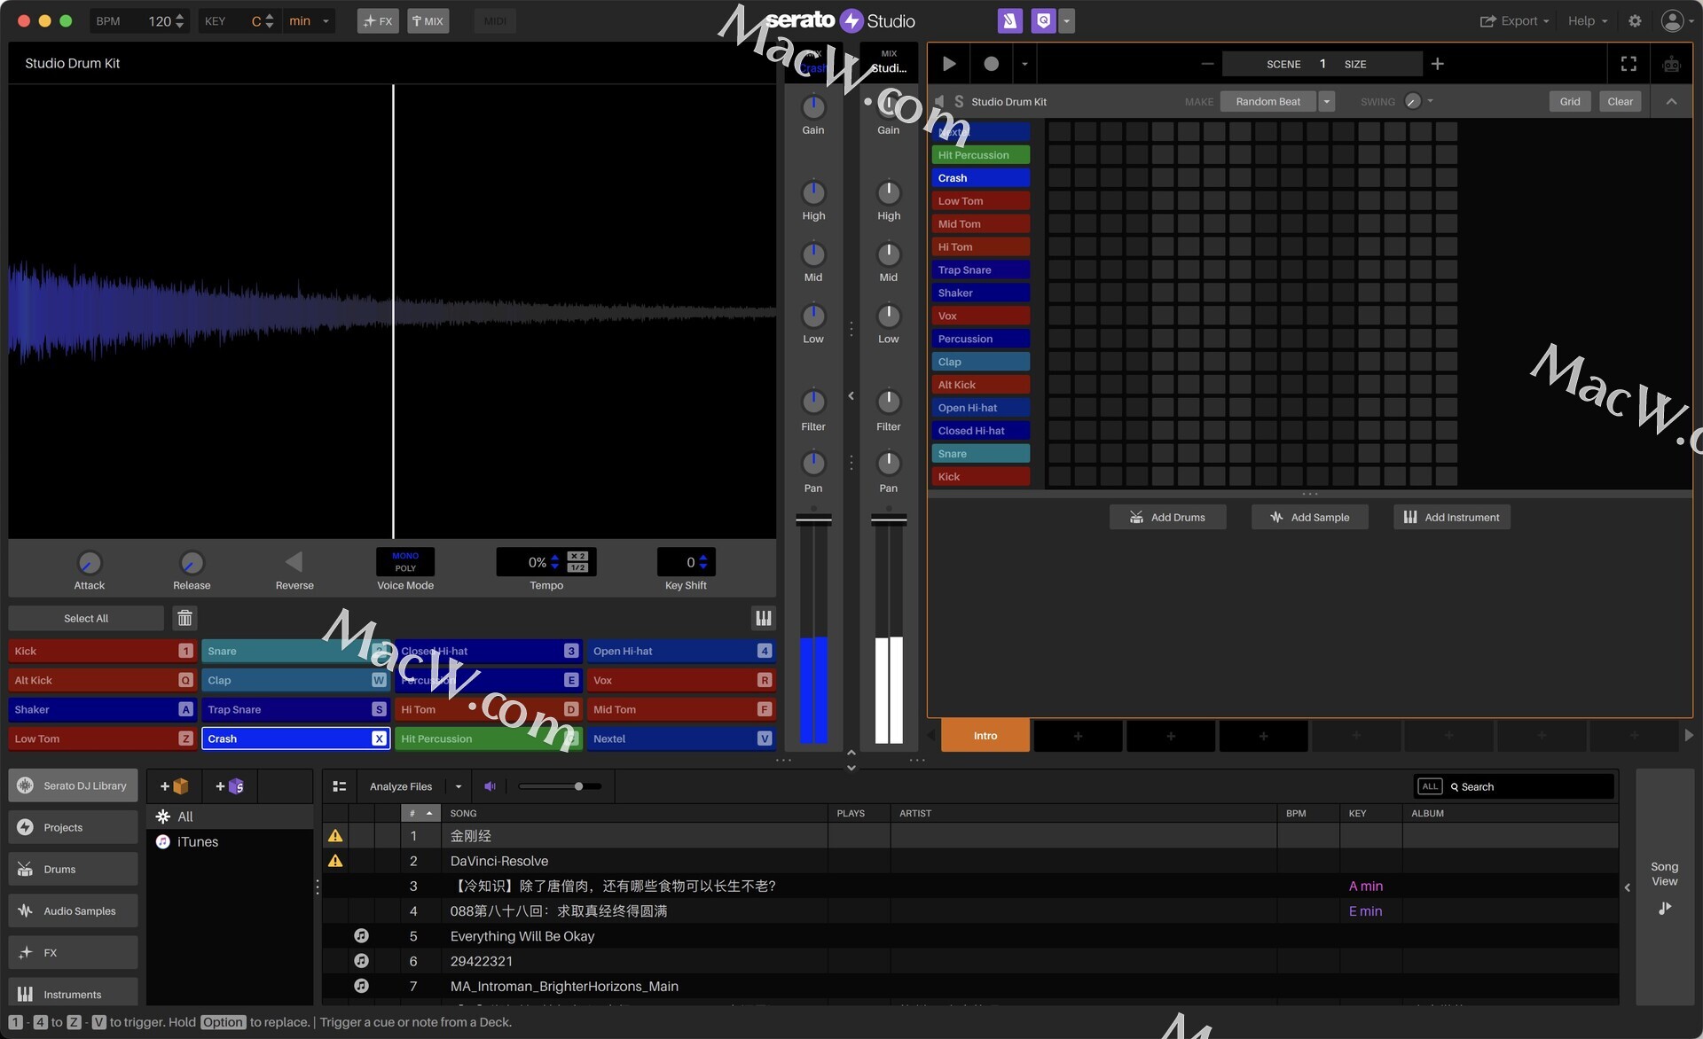This screenshot has height=1039, width=1703.
Task: Open Serato DJ Library tab
Action: point(73,786)
